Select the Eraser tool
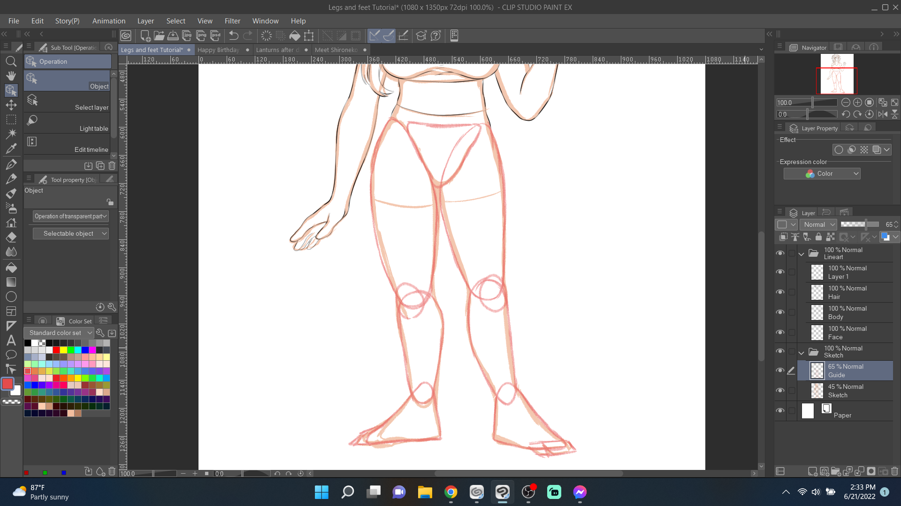This screenshot has width=901, height=506. pyautogui.click(x=11, y=237)
